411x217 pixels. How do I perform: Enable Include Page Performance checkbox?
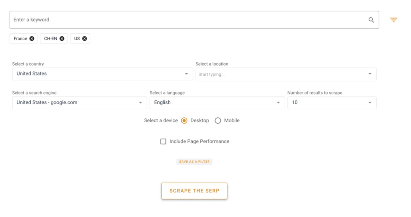tap(163, 141)
